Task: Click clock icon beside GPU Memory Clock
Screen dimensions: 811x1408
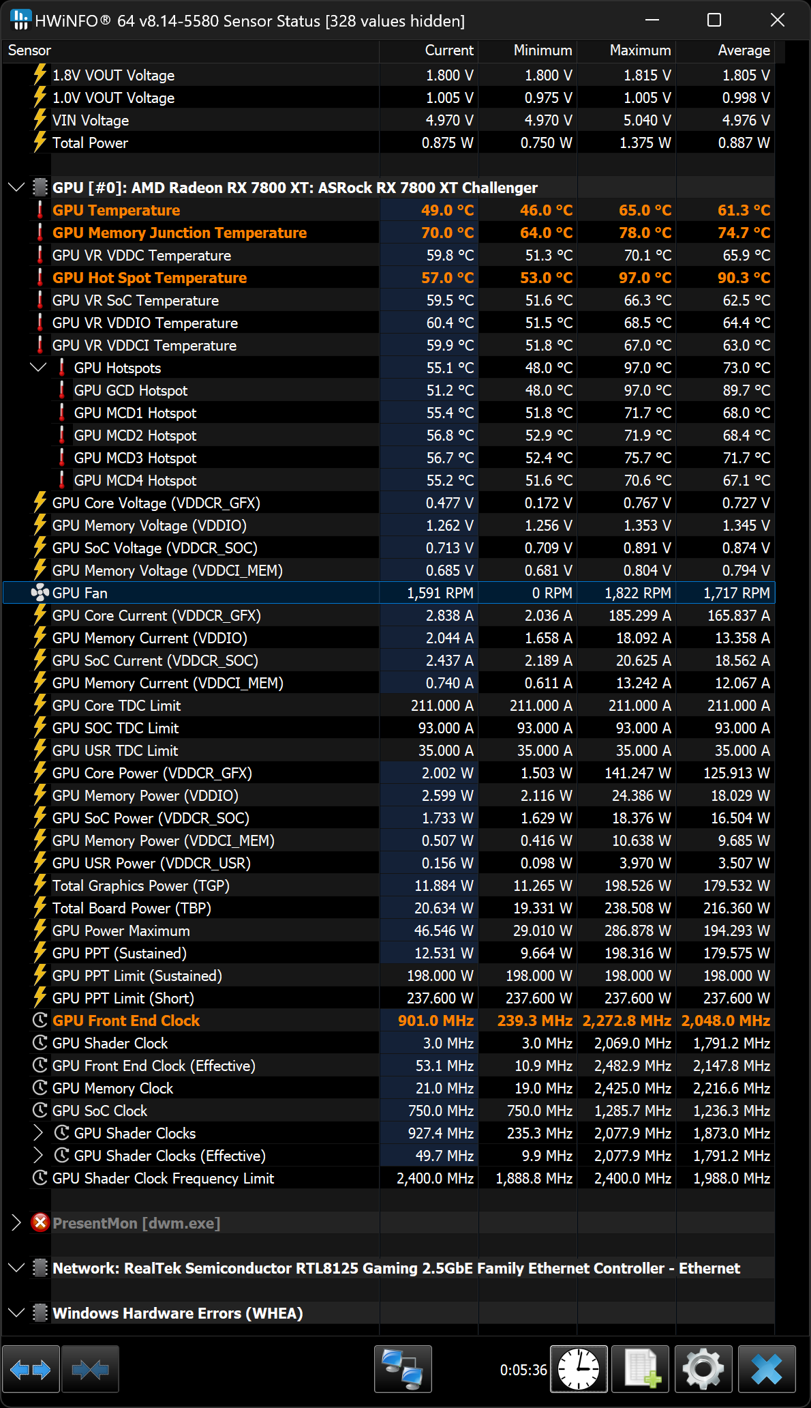Action: (x=40, y=1087)
